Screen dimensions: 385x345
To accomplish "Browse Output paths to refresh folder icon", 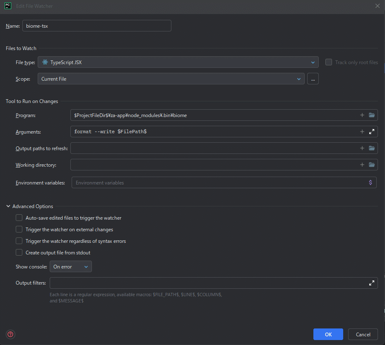I will (x=372, y=148).
